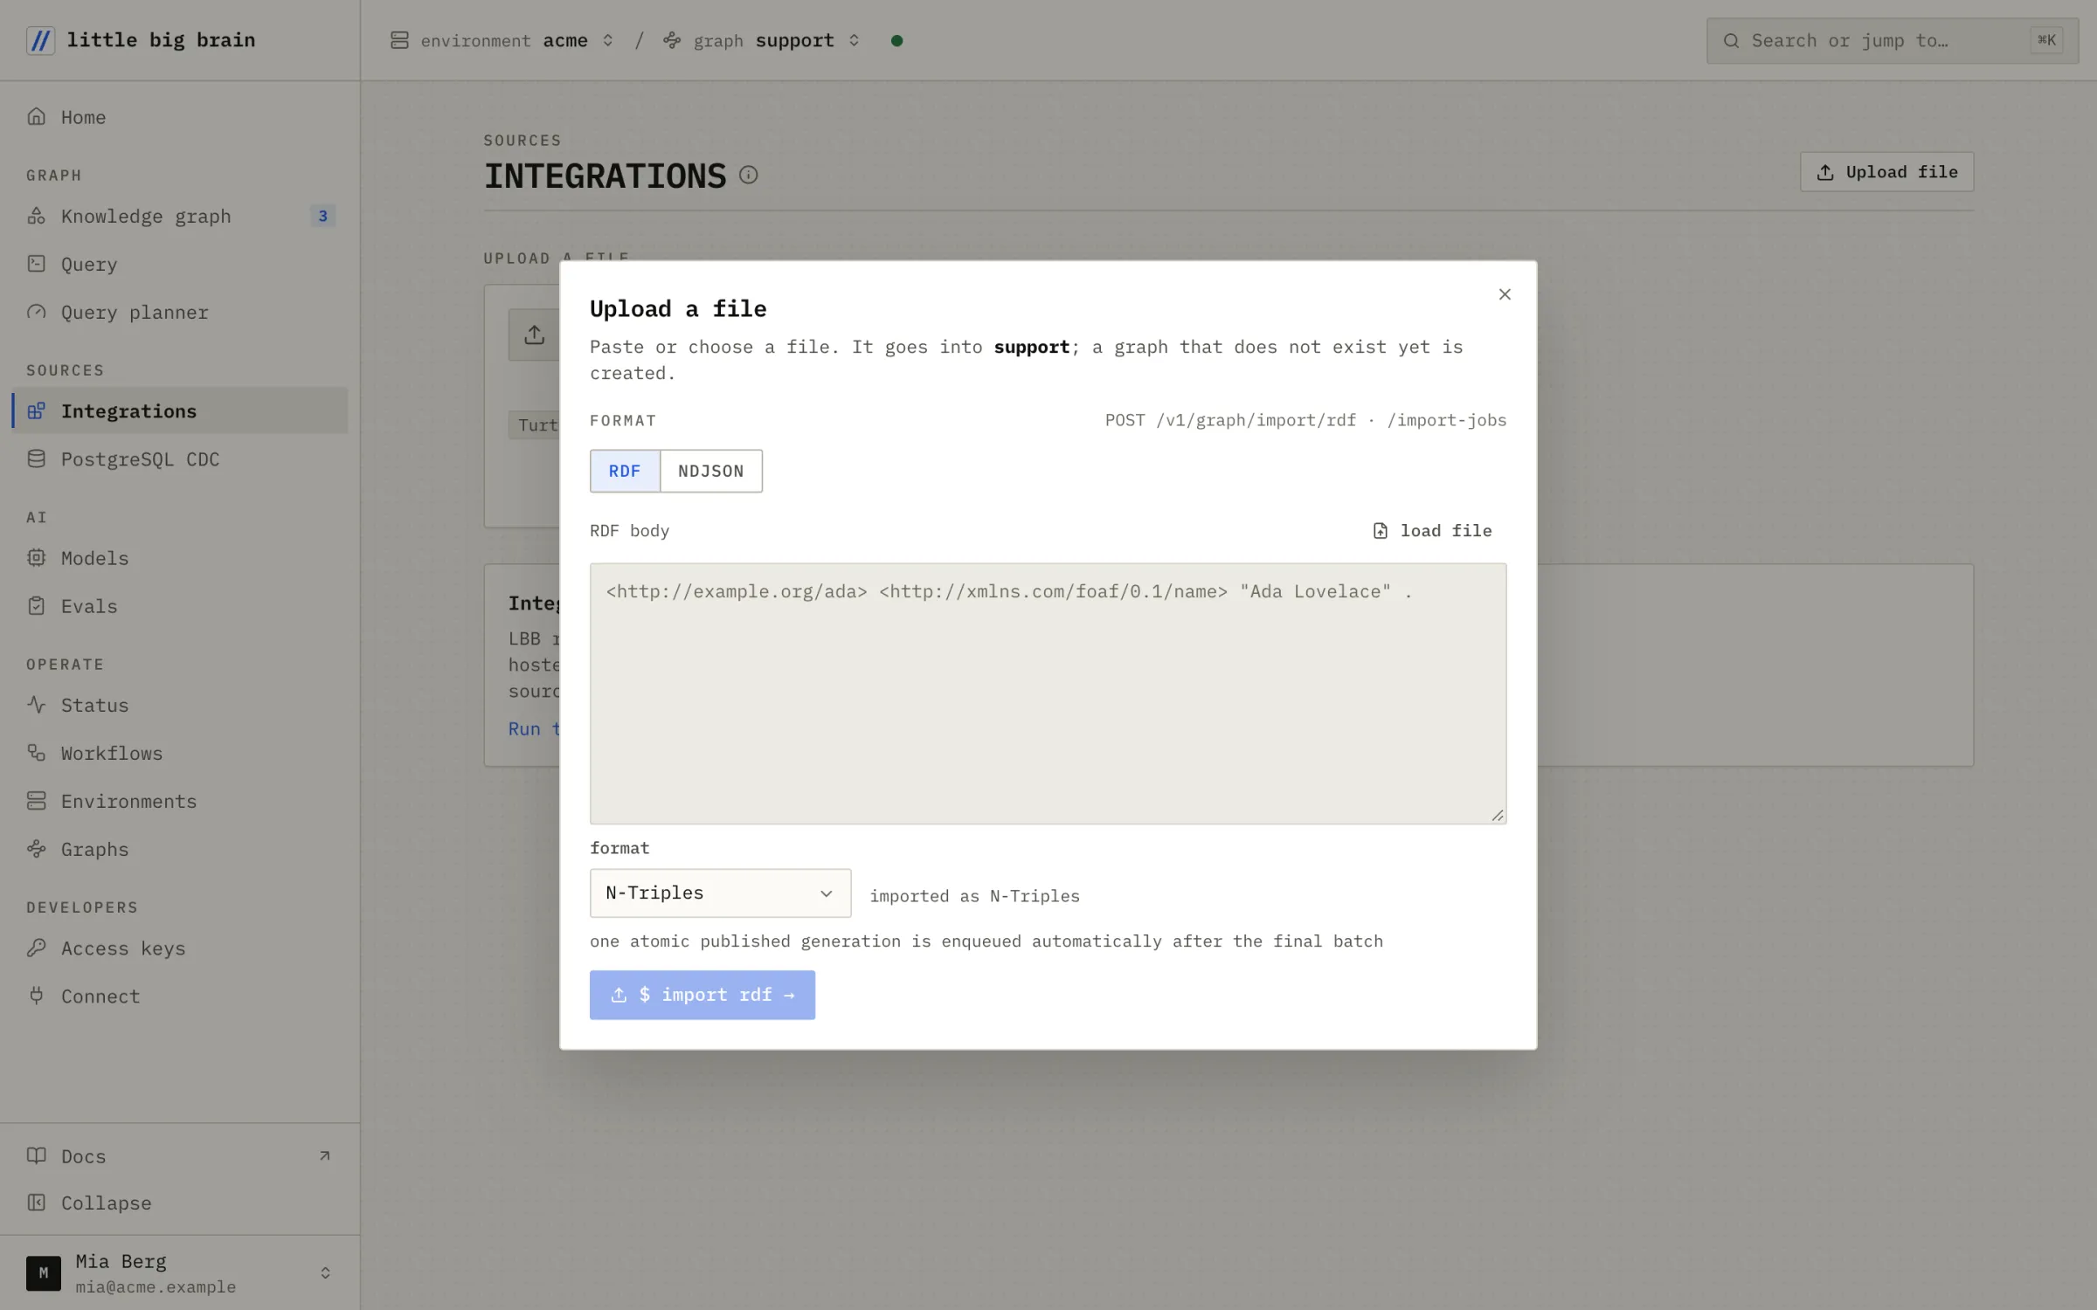
Task: Click the info icon beside Integrations heading
Action: coord(748,175)
